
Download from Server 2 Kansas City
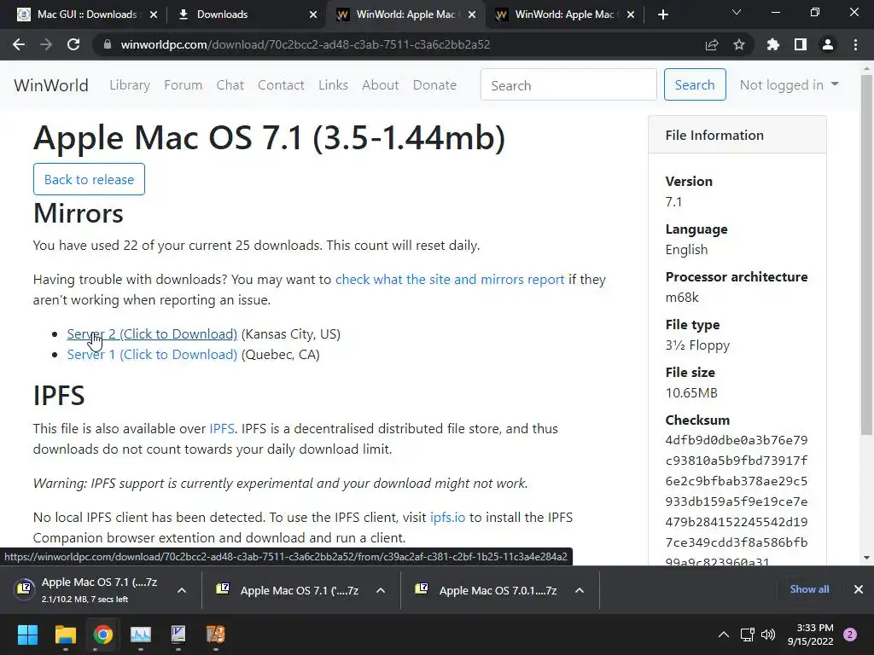[x=152, y=333]
